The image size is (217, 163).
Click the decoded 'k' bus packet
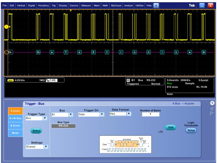pyautogui.click(x=94, y=52)
